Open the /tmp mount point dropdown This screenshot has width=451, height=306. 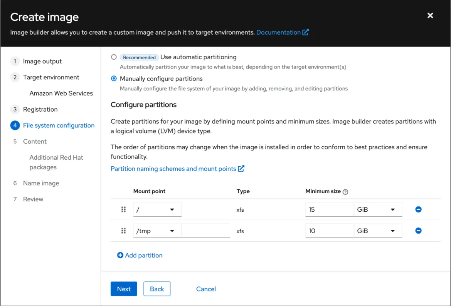coord(157,231)
